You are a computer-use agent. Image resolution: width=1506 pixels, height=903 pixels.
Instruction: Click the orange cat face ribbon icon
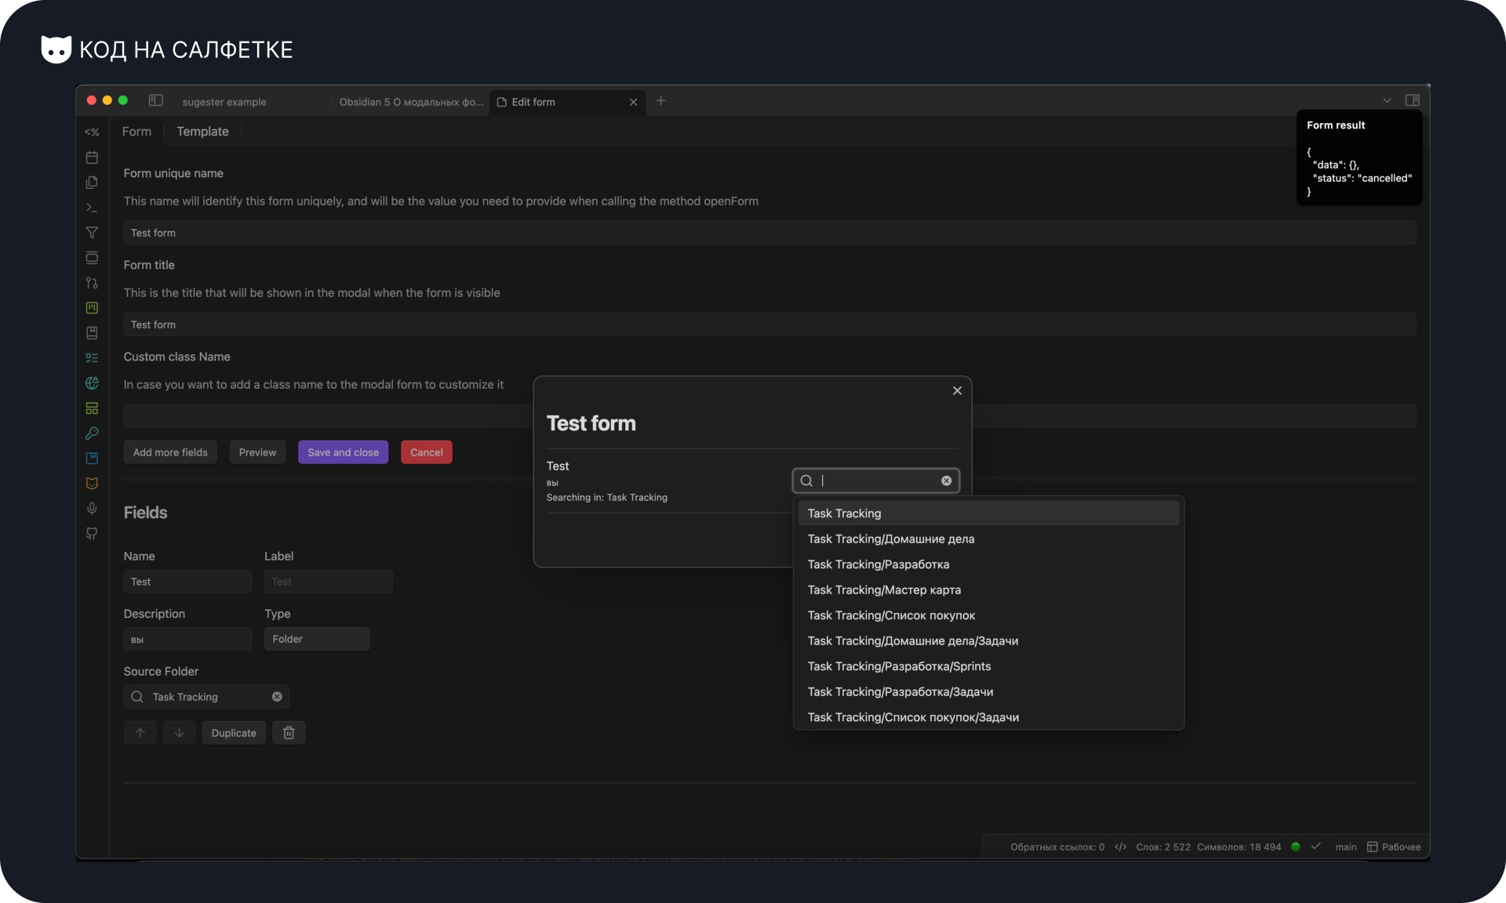coord(92,484)
